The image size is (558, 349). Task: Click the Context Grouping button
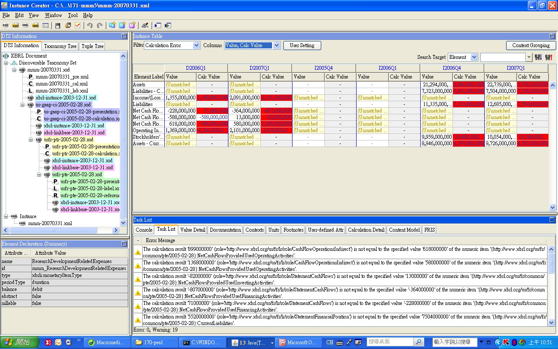[x=531, y=45]
